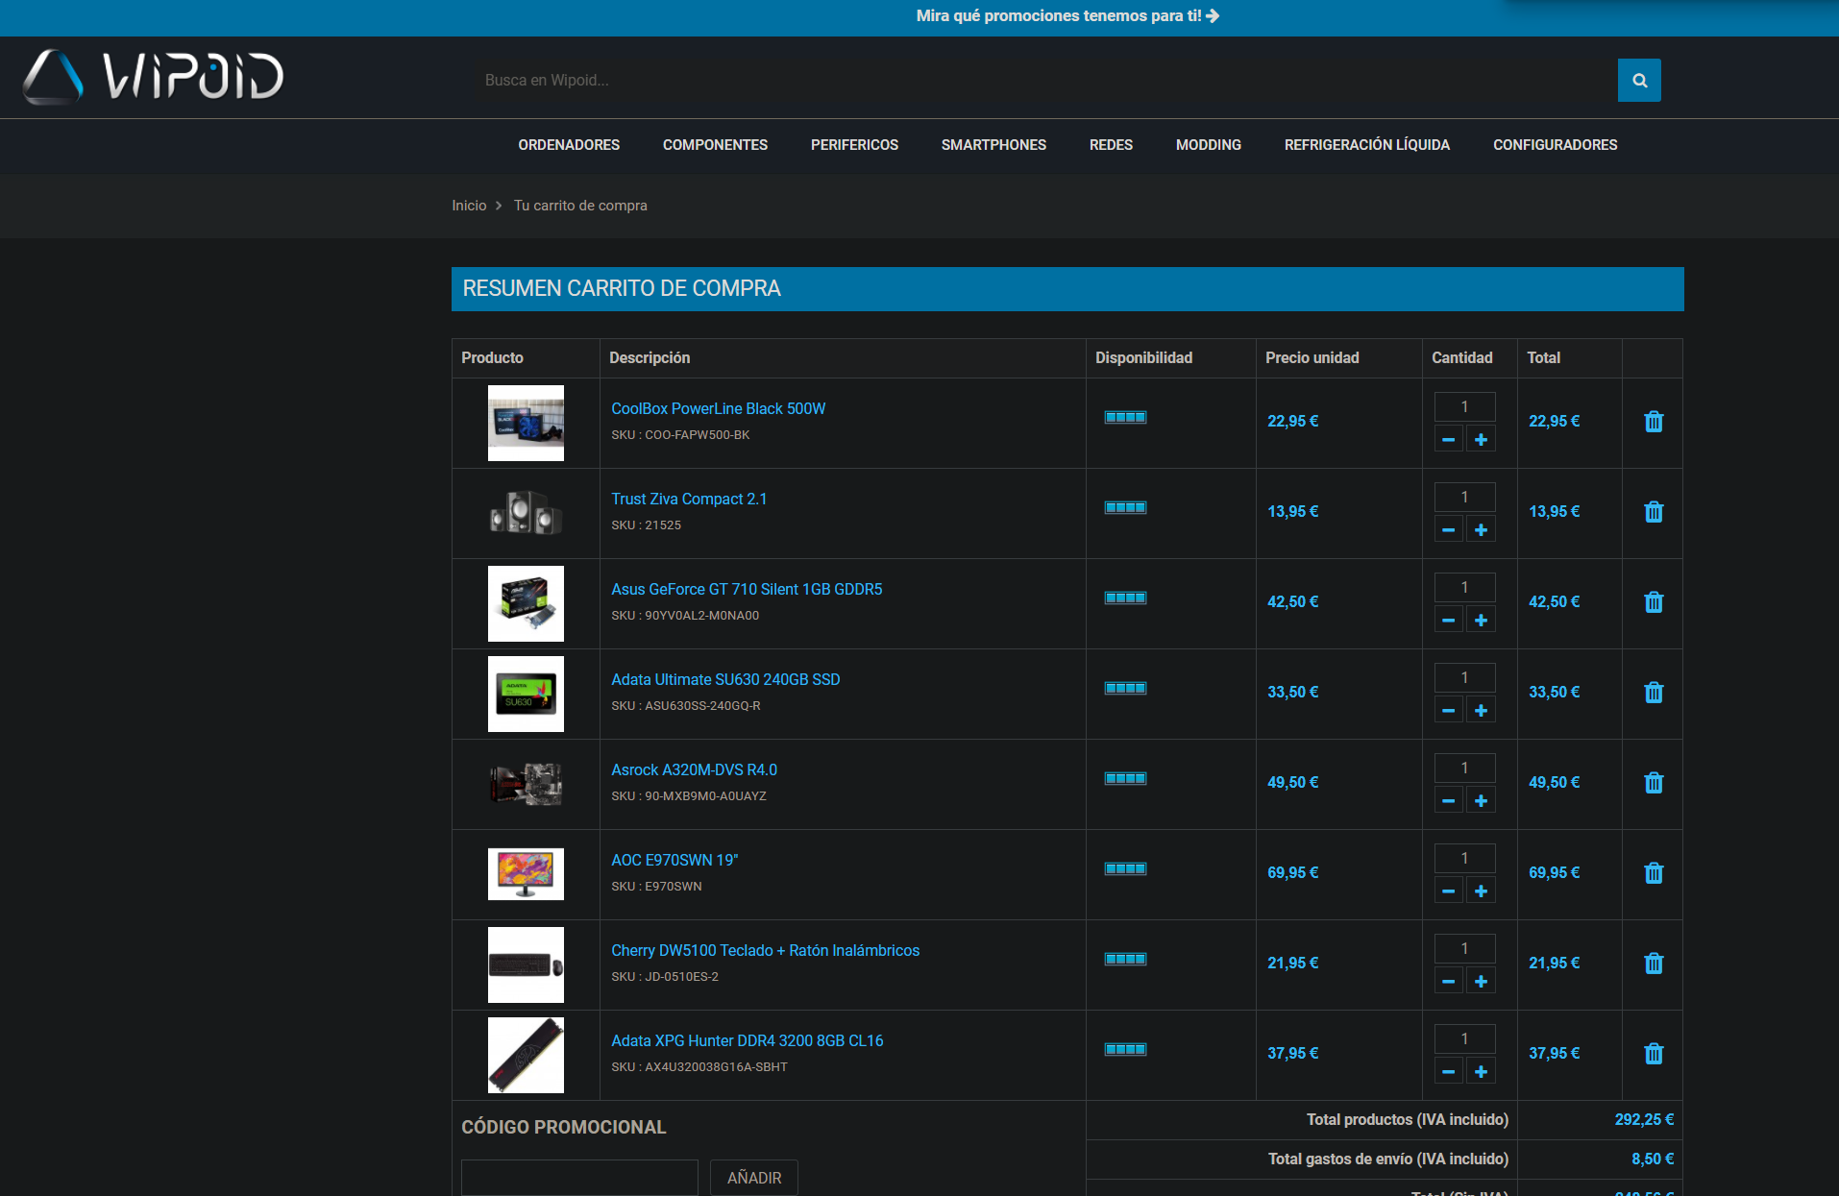Remove AOC E970SWN 19" with trash icon

click(x=1654, y=873)
